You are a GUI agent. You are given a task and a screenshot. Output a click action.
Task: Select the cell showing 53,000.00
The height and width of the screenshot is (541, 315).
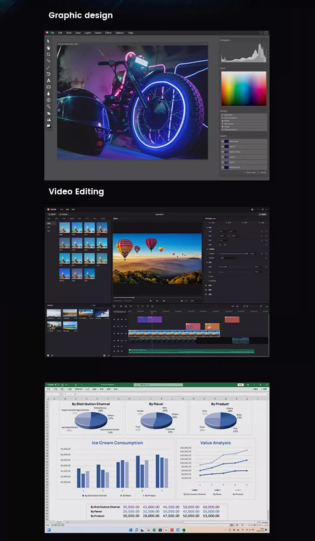pos(211,515)
